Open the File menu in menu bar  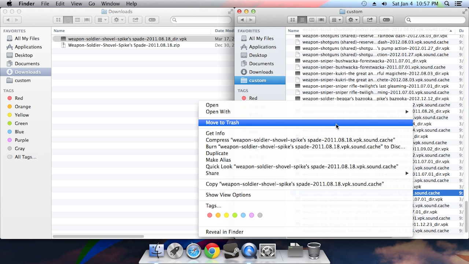pos(45,4)
